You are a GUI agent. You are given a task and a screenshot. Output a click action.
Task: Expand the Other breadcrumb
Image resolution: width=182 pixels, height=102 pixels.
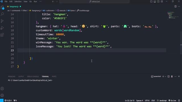point(24,10)
